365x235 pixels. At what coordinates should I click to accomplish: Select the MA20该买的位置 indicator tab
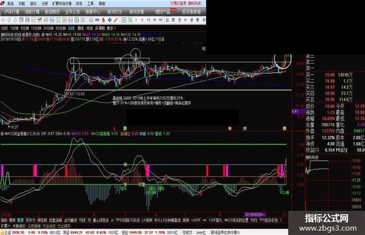236,220
